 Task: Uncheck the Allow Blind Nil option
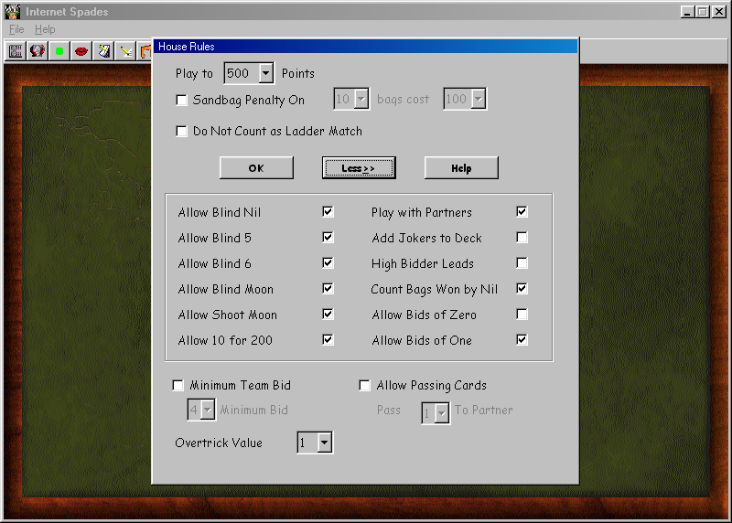pyautogui.click(x=328, y=212)
